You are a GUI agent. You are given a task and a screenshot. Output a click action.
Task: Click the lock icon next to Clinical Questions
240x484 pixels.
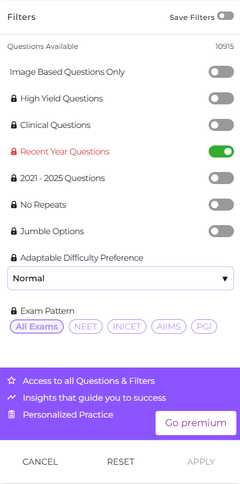coord(14,126)
